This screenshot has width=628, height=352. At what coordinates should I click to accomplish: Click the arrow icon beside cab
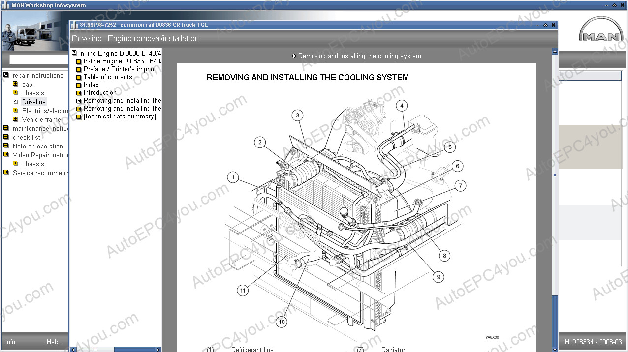15,85
